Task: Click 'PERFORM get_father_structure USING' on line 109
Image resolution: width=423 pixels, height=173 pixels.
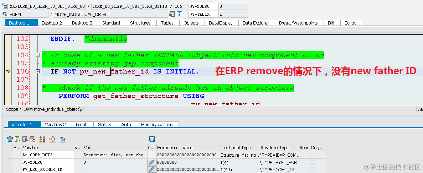Action: click(x=131, y=96)
